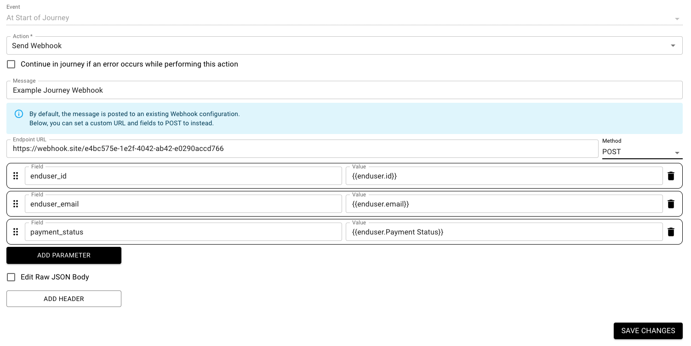The height and width of the screenshot is (346, 691).
Task: Enable continue in journey on error checkbox
Action: [11, 64]
